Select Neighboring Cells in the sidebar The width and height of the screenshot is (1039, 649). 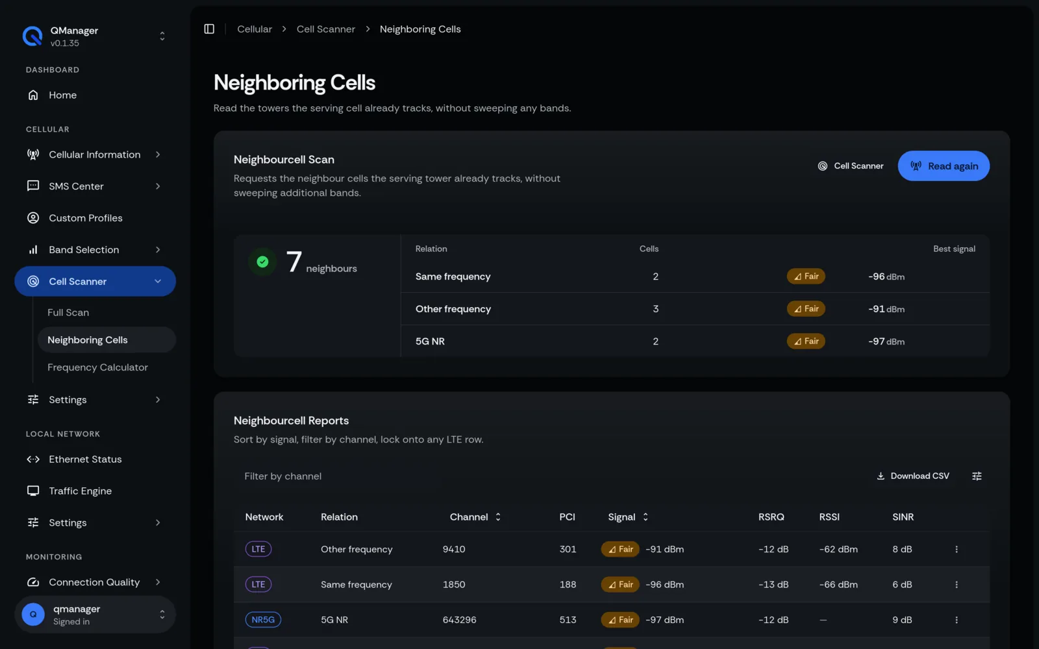click(106, 340)
